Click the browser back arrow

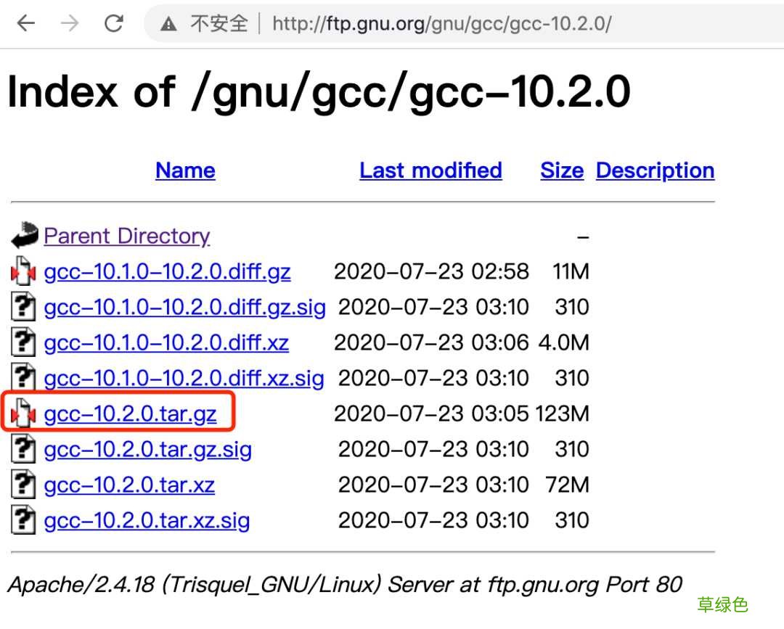pos(25,22)
